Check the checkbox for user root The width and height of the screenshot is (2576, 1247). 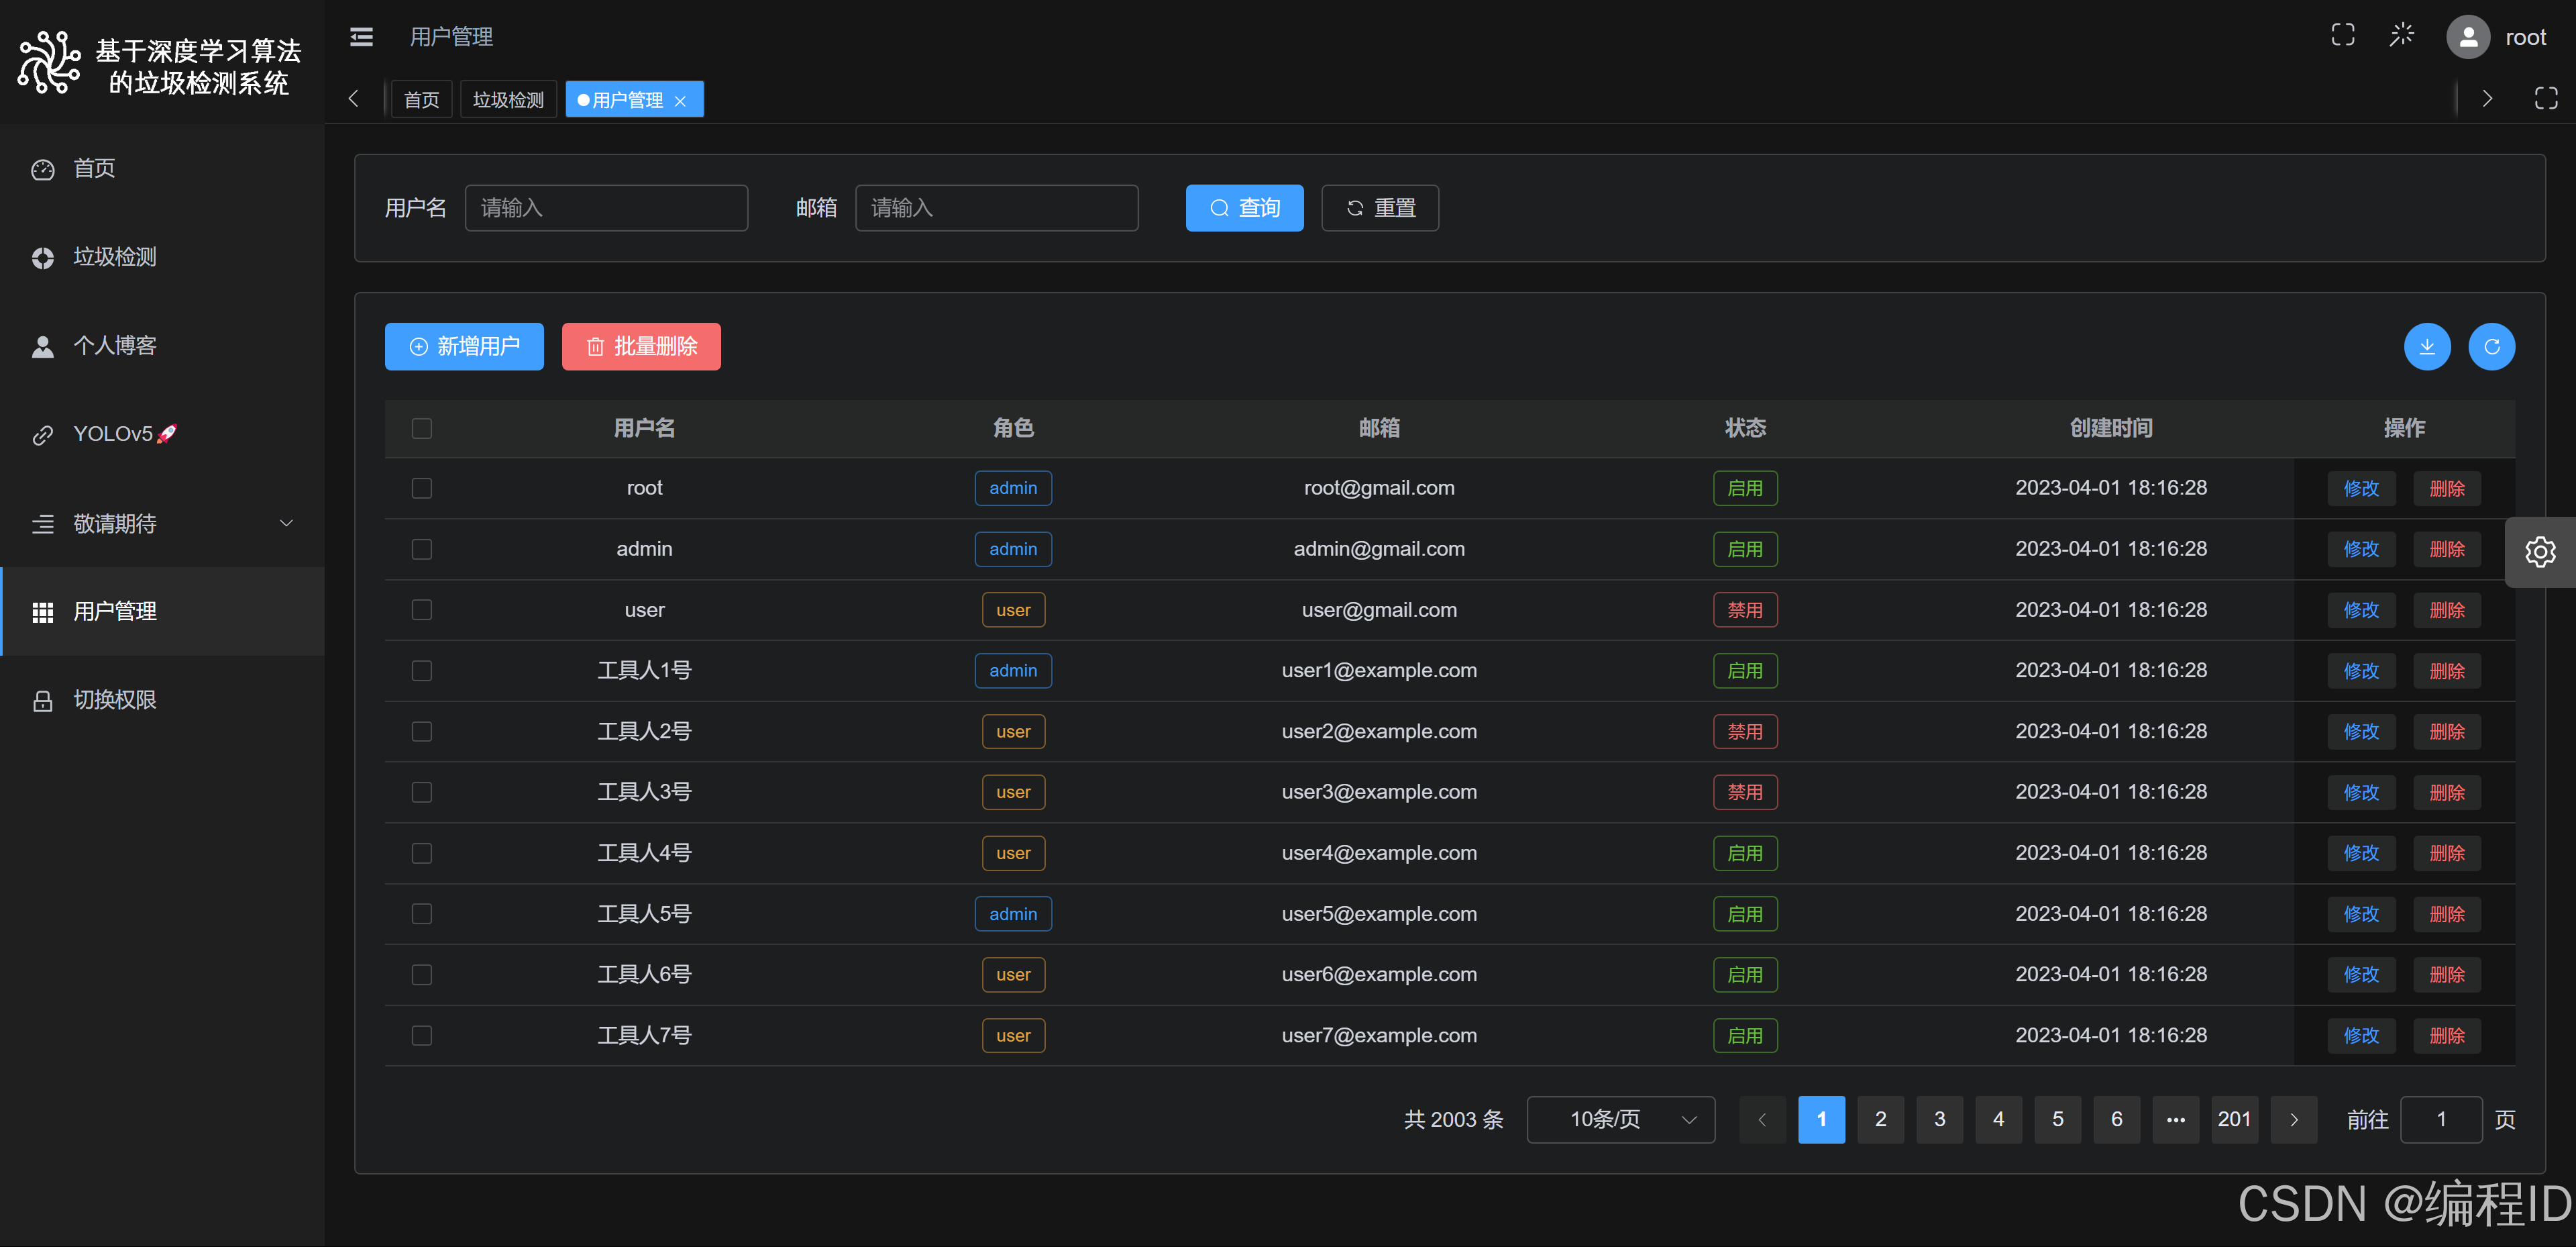pyautogui.click(x=421, y=489)
